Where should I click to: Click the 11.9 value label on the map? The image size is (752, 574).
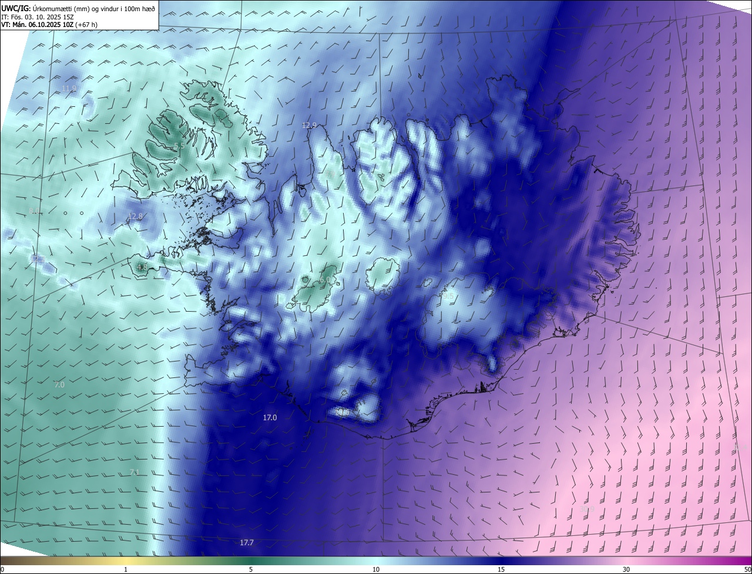click(x=69, y=89)
